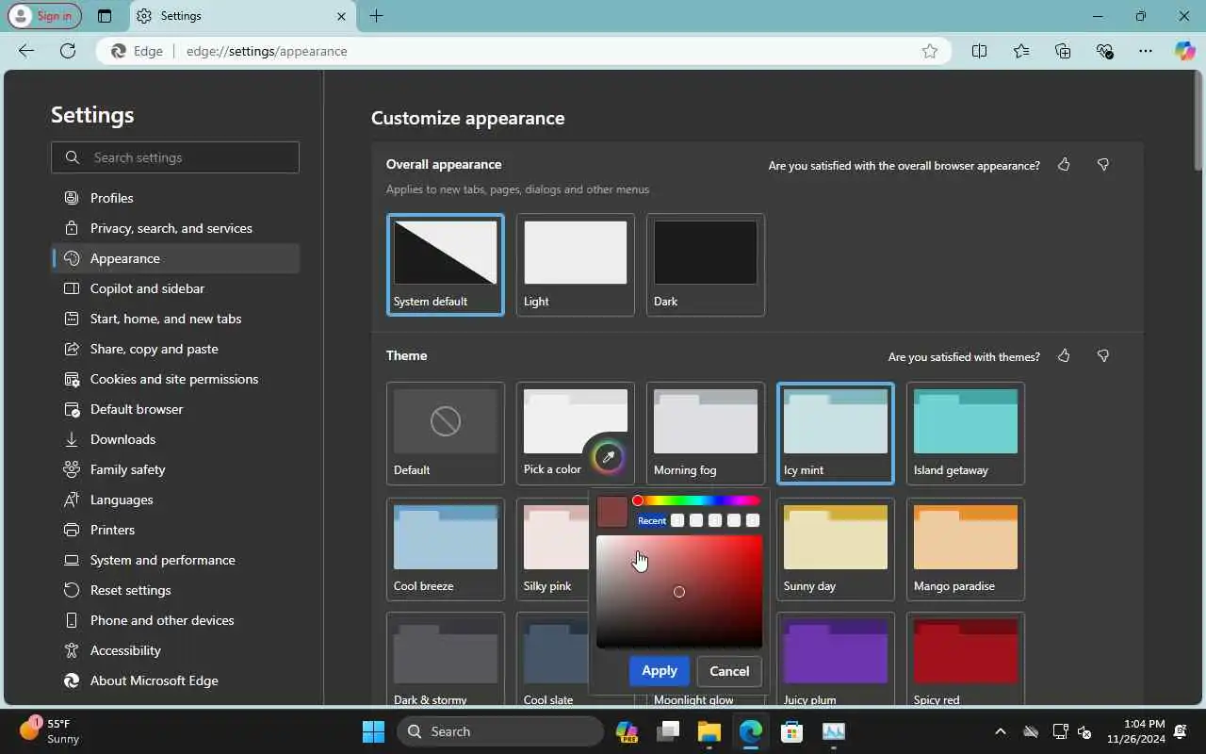Thumbs down for themes satisfaction
Viewport: 1206px width, 754px height.
coord(1103,356)
